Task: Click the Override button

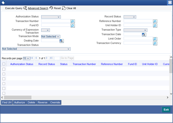Action: point(55,102)
